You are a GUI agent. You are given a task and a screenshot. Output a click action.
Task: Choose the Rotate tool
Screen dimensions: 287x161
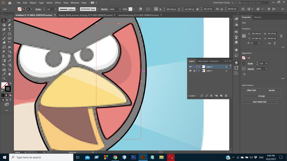point(9,43)
